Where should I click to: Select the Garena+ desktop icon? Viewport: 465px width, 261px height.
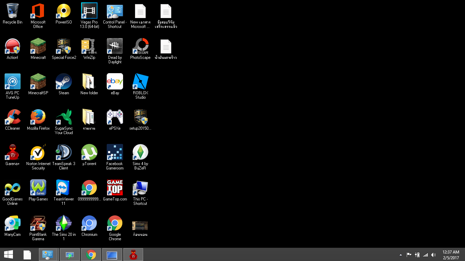click(x=13, y=152)
